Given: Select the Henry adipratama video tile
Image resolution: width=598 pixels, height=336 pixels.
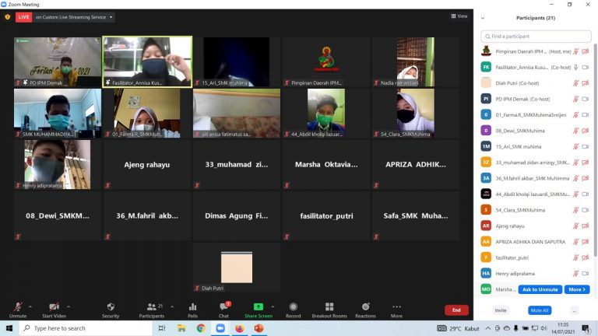Looking at the screenshot, I should click(58, 165).
